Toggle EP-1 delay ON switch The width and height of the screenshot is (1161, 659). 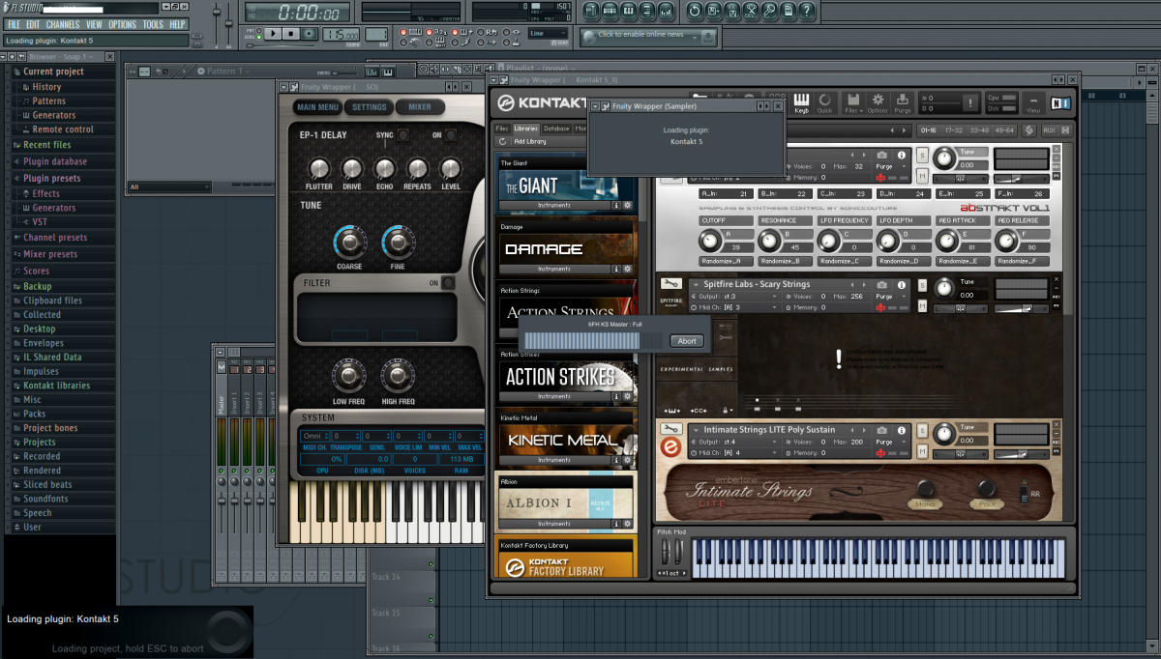[x=450, y=135]
